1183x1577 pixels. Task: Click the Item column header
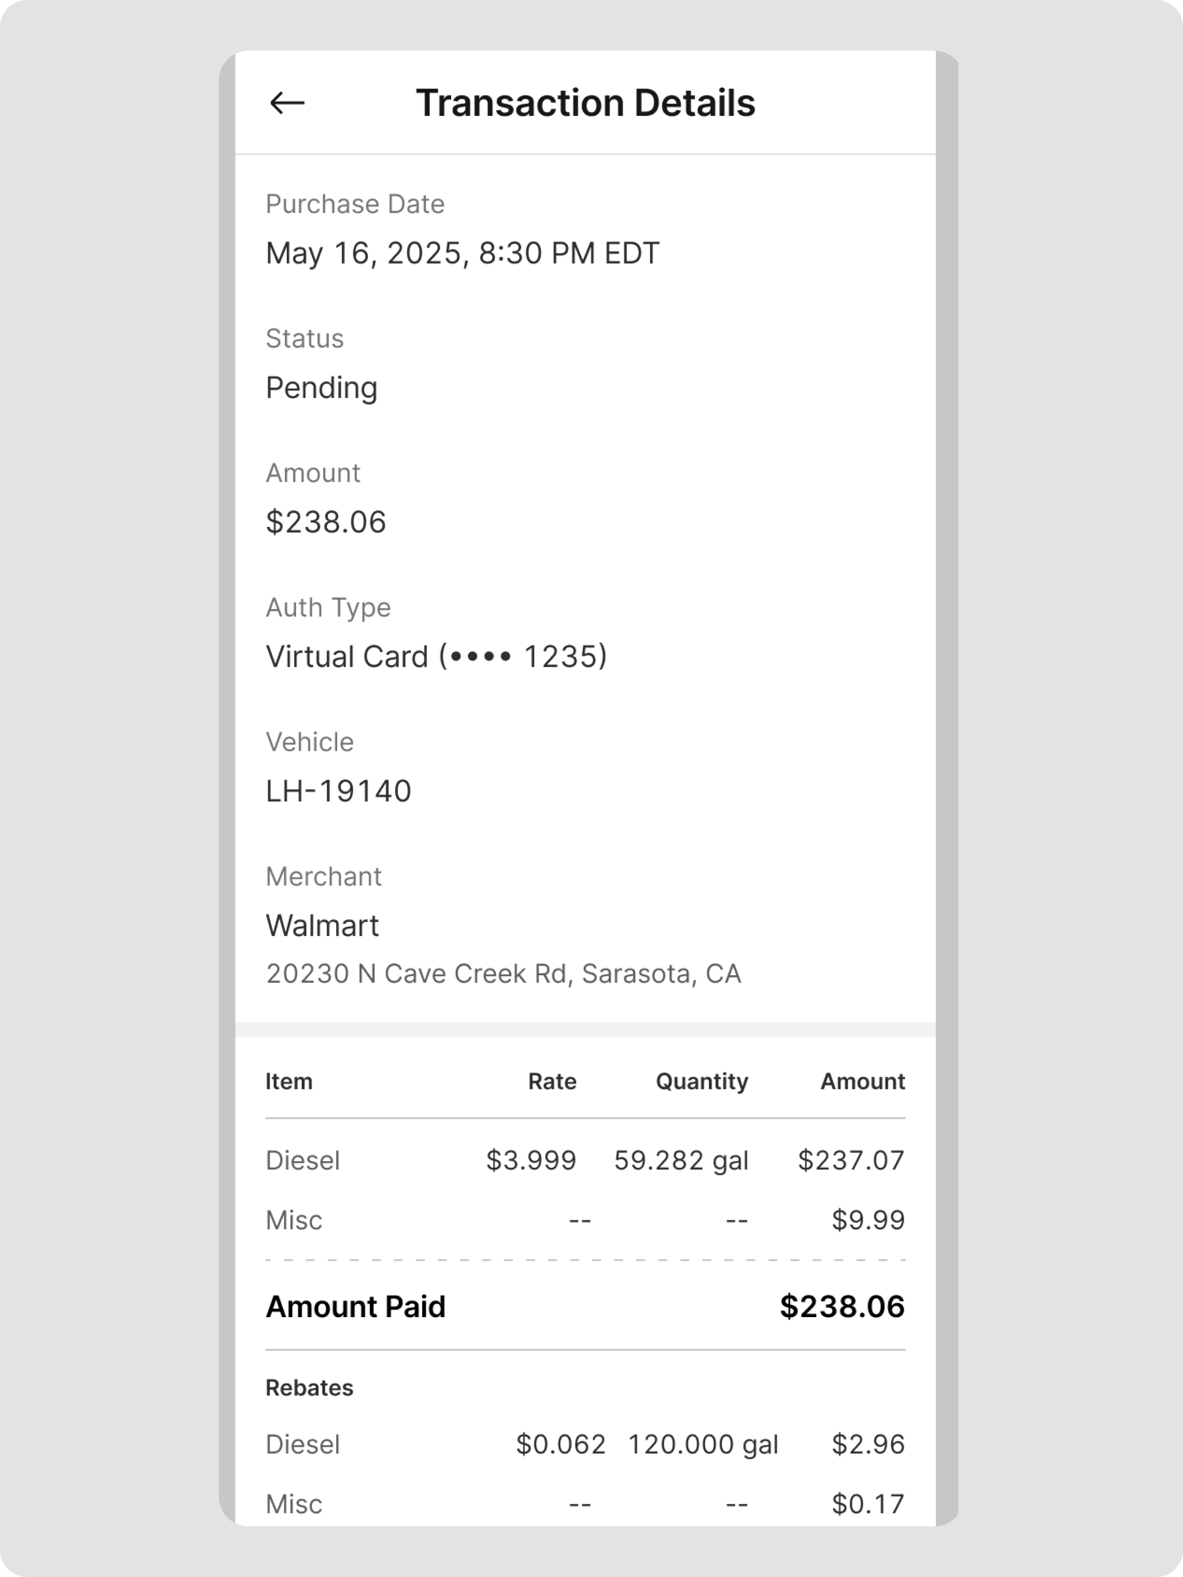289,1081
